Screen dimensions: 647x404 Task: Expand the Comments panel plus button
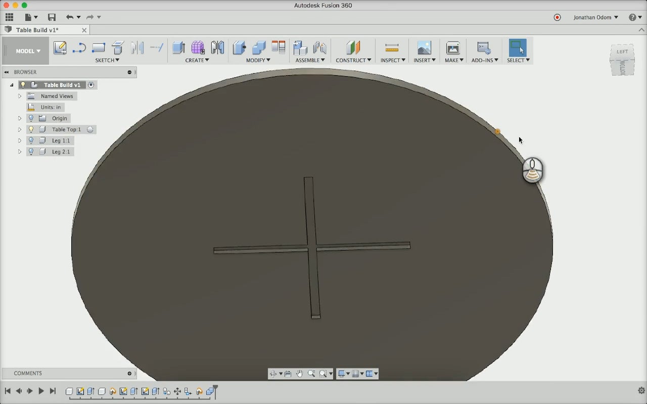pyautogui.click(x=129, y=374)
